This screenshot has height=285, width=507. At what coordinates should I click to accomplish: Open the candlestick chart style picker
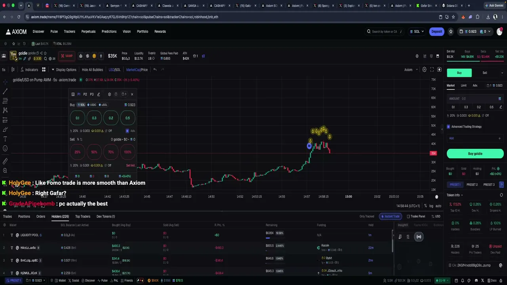(13, 70)
